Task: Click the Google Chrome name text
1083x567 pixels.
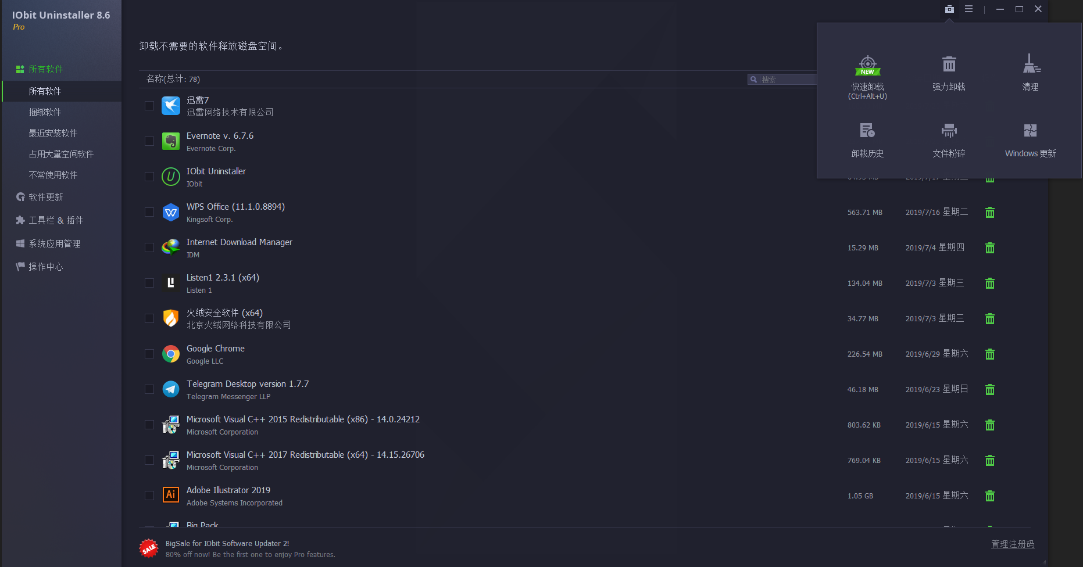Action: tap(215, 349)
